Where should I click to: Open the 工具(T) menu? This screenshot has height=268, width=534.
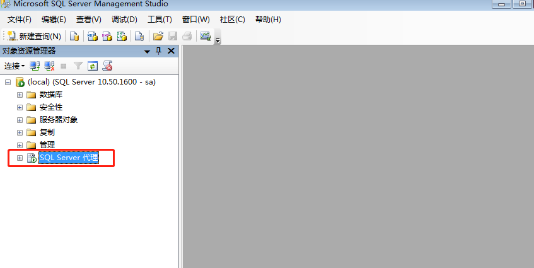tap(160, 20)
